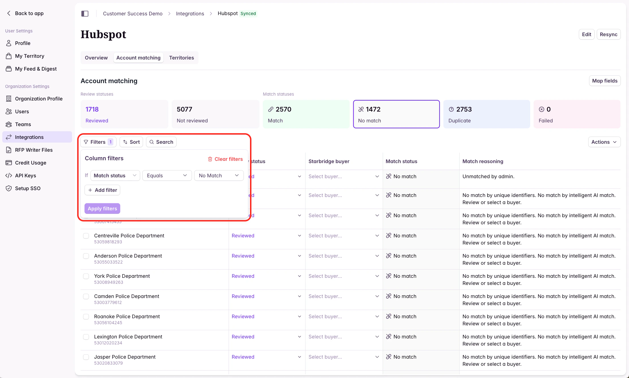Screen dimensions: 629x378
Task: Select the Duplicate status card
Action: [486, 114]
